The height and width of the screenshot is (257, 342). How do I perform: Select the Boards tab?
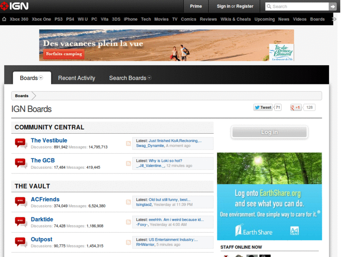tap(32, 78)
